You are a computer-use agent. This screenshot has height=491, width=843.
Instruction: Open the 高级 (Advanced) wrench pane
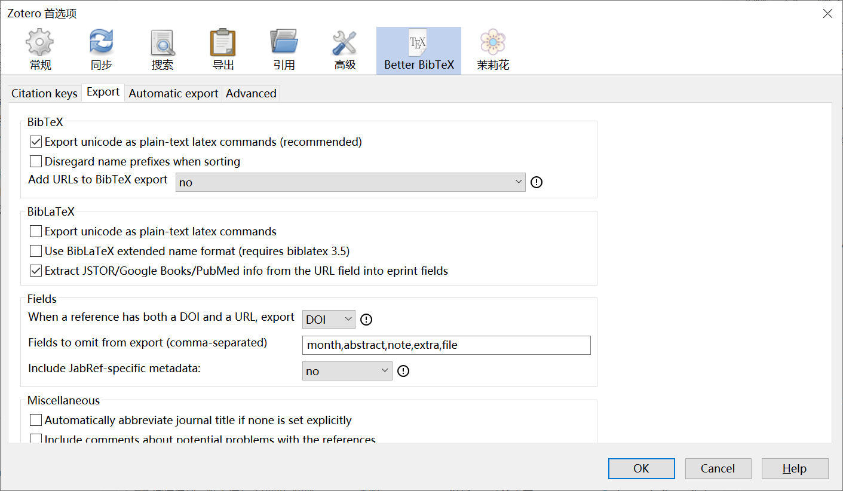[x=345, y=51]
